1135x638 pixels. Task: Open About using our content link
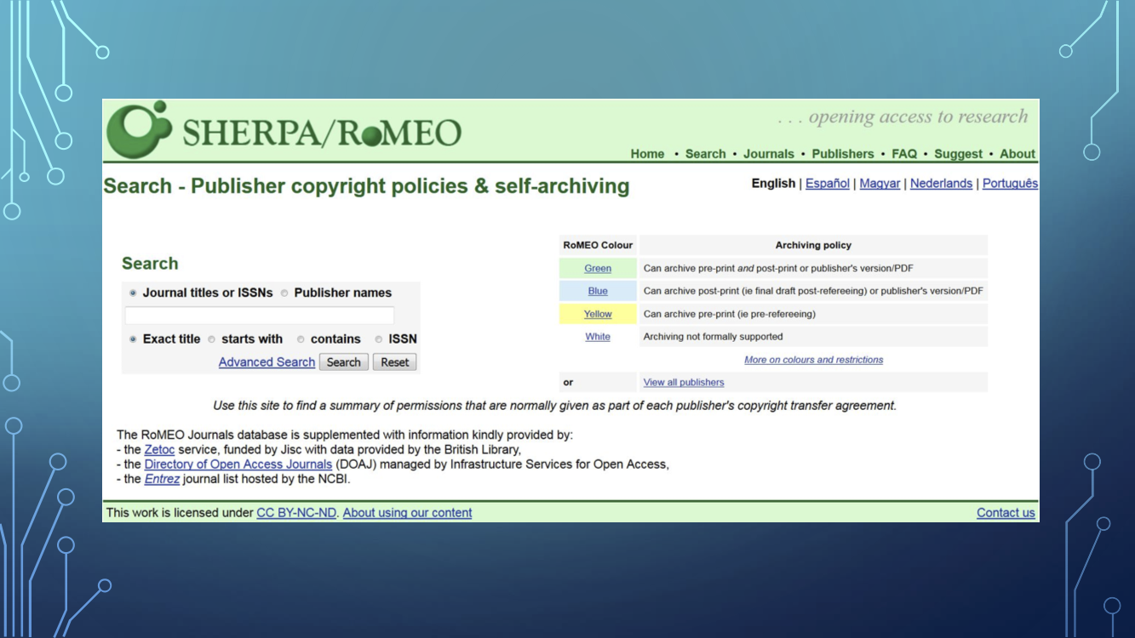pos(407,513)
